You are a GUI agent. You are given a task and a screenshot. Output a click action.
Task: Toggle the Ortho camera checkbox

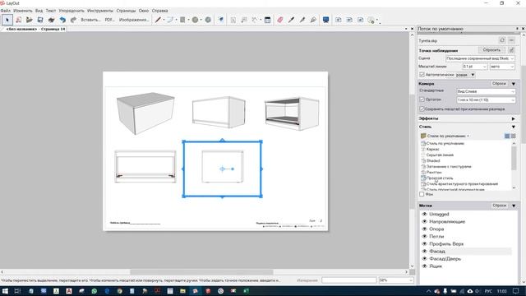pyautogui.click(x=422, y=99)
